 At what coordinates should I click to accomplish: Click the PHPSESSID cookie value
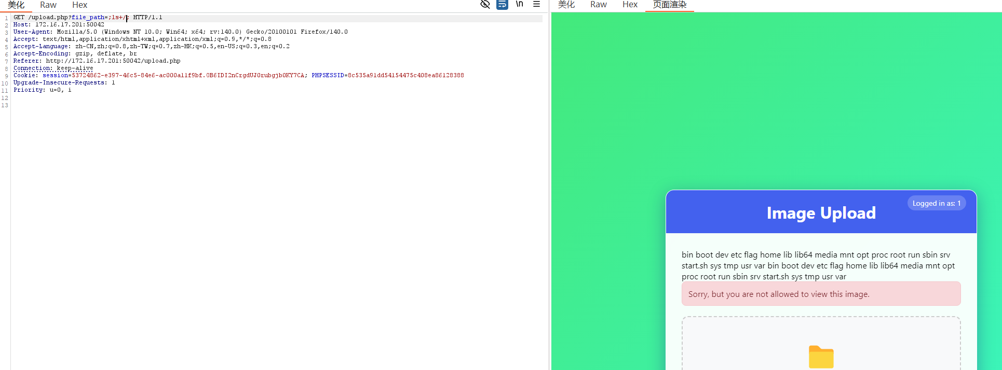point(405,76)
